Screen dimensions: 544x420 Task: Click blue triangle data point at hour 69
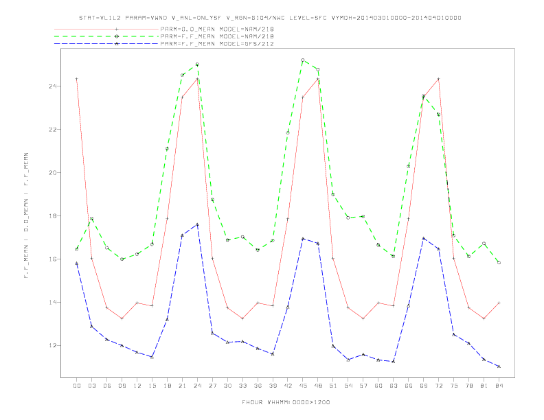click(424, 238)
